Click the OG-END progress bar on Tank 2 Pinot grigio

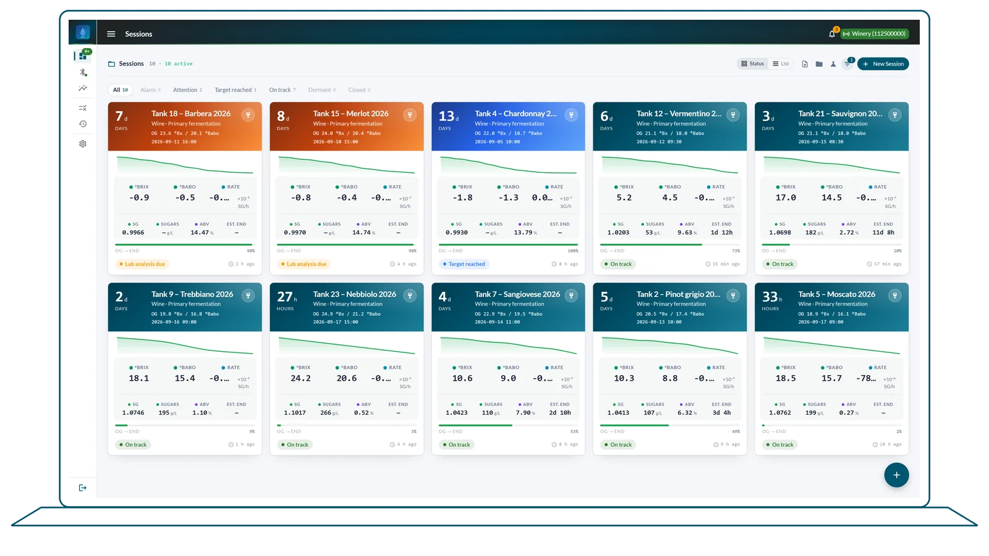(670, 425)
